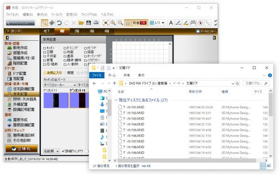Click the fit-to-window zoom icon
The width and height of the screenshot is (279, 175).
[106, 23]
